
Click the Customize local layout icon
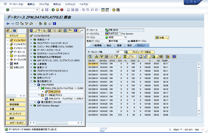tap(118, 10)
